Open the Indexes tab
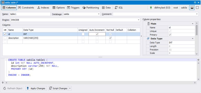Viewport: 201px width, 93px height. 43,8
